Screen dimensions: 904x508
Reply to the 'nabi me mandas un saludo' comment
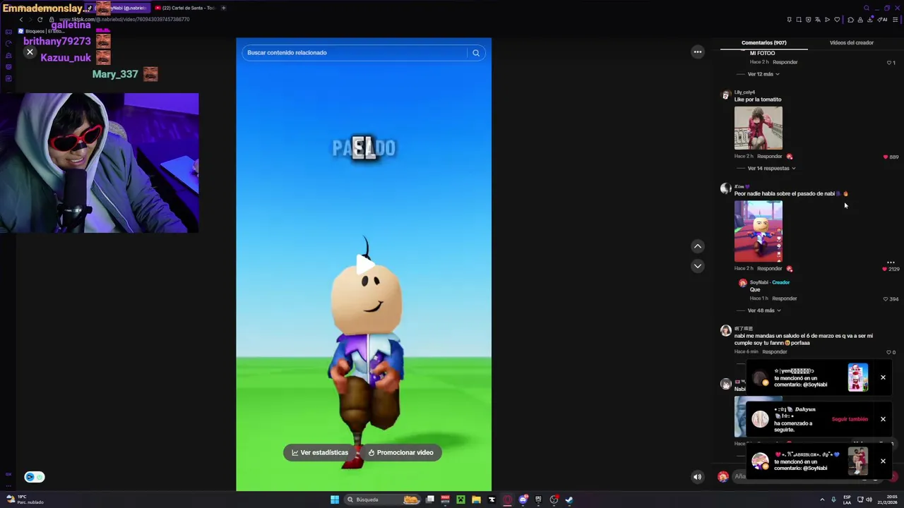774,352
